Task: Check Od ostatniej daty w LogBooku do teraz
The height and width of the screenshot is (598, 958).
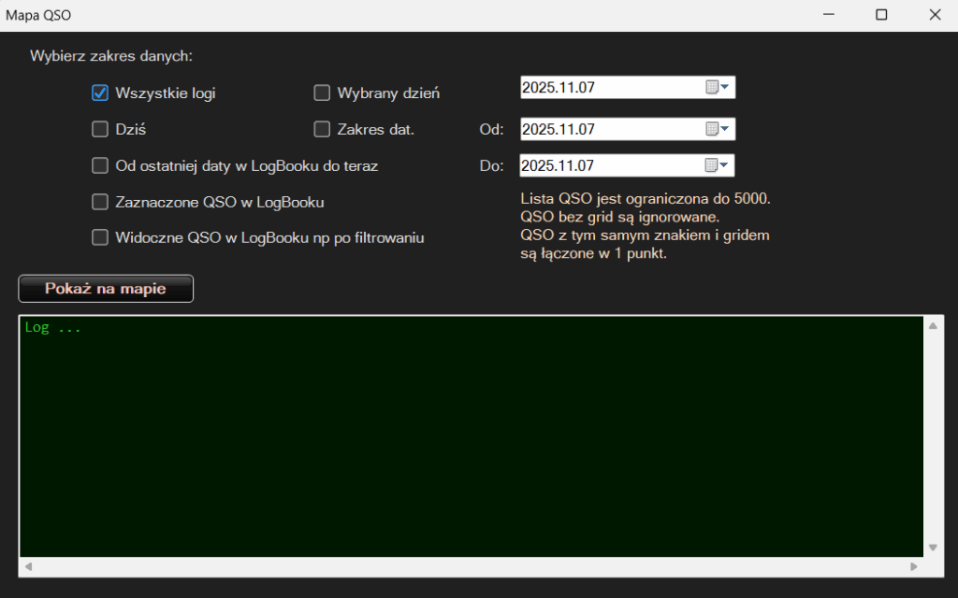Action: click(100, 165)
